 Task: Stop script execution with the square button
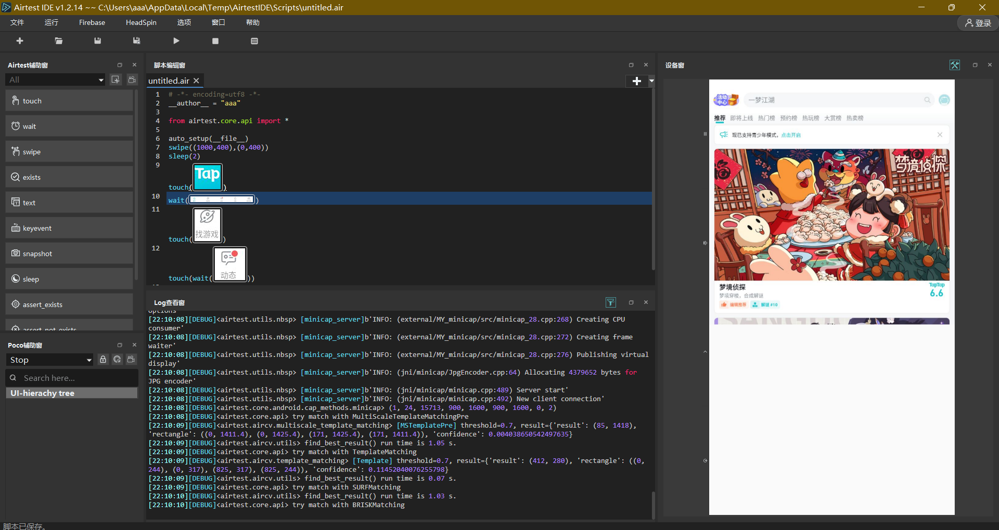pyautogui.click(x=215, y=41)
